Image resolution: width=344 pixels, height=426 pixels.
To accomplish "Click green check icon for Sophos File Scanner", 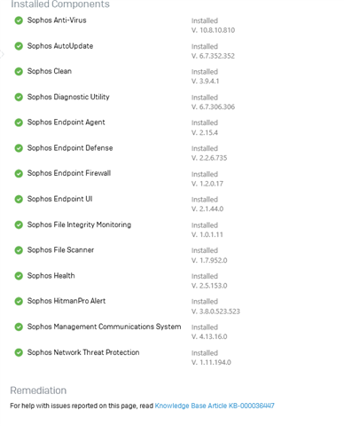I will pyautogui.click(x=19, y=250).
